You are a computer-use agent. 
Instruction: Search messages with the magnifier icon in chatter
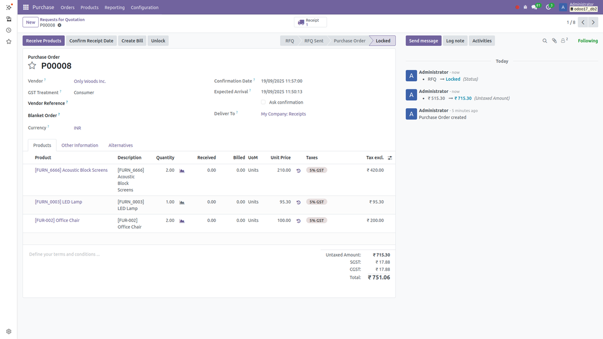pos(545,40)
